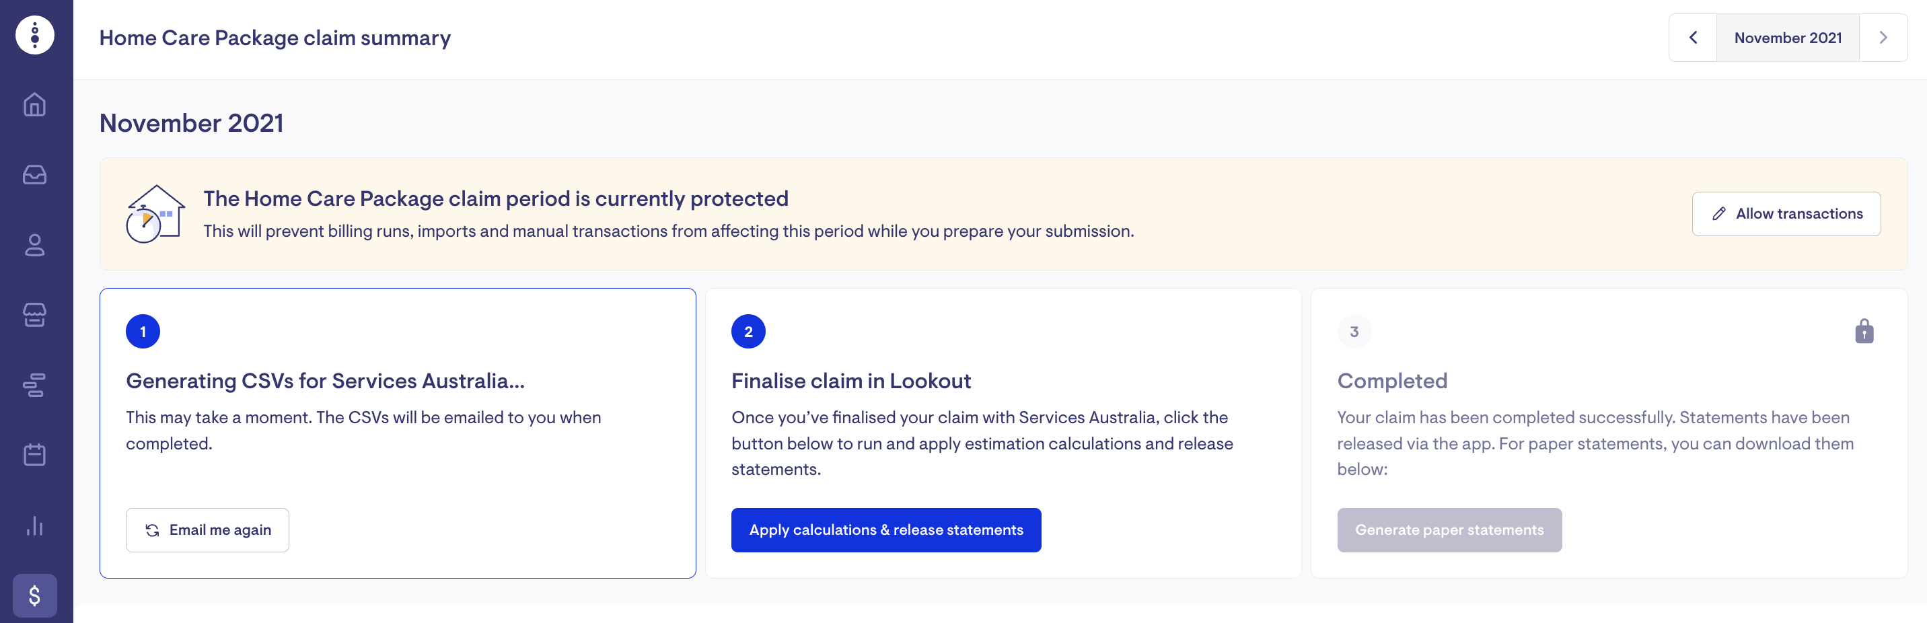Open the signpost sidebar icon
Viewport: 1927px width, 623px height.
point(35,385)
